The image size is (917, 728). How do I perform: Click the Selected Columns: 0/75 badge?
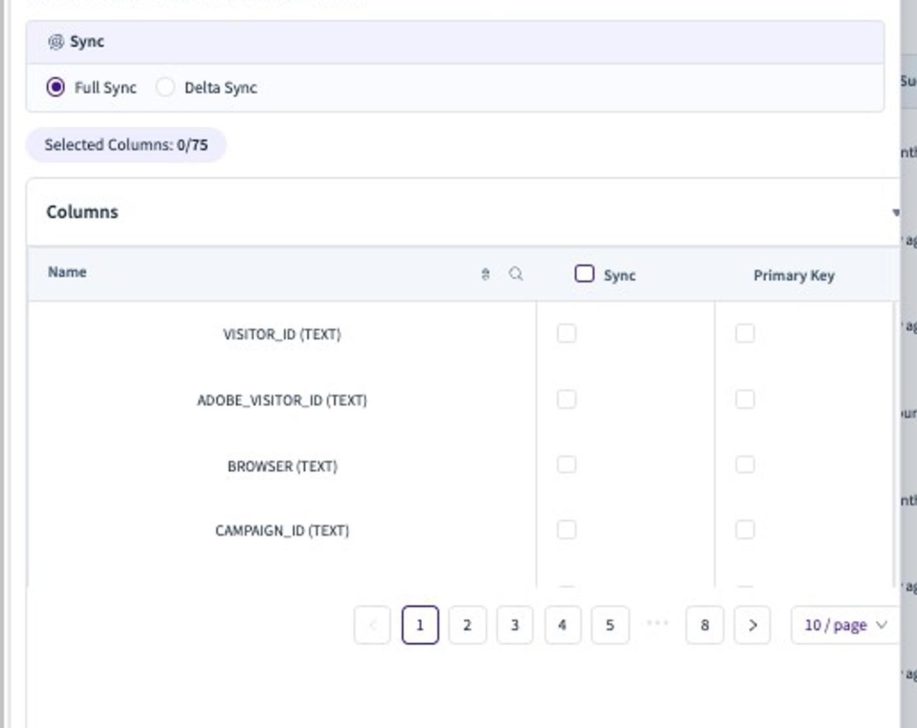[126, 145]
